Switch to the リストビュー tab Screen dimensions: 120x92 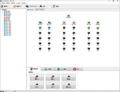[31, 10]
